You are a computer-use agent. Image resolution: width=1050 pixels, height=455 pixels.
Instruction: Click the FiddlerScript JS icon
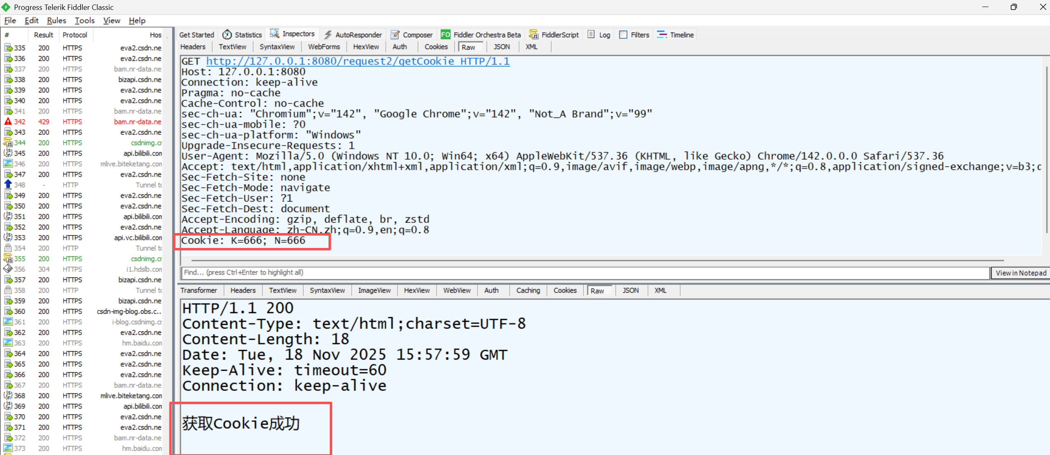click(533, 35)
